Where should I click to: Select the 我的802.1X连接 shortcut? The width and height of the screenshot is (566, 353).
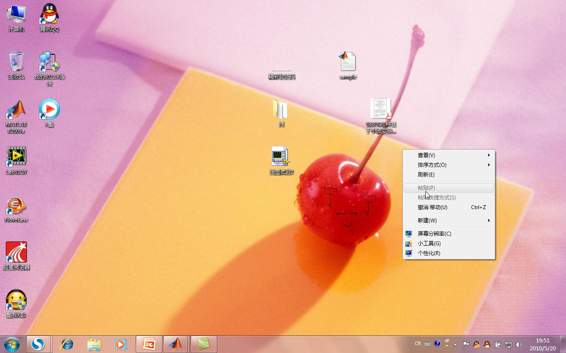[50, 68]
